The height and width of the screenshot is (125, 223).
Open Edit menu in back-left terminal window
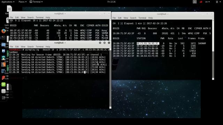[17, 17]
